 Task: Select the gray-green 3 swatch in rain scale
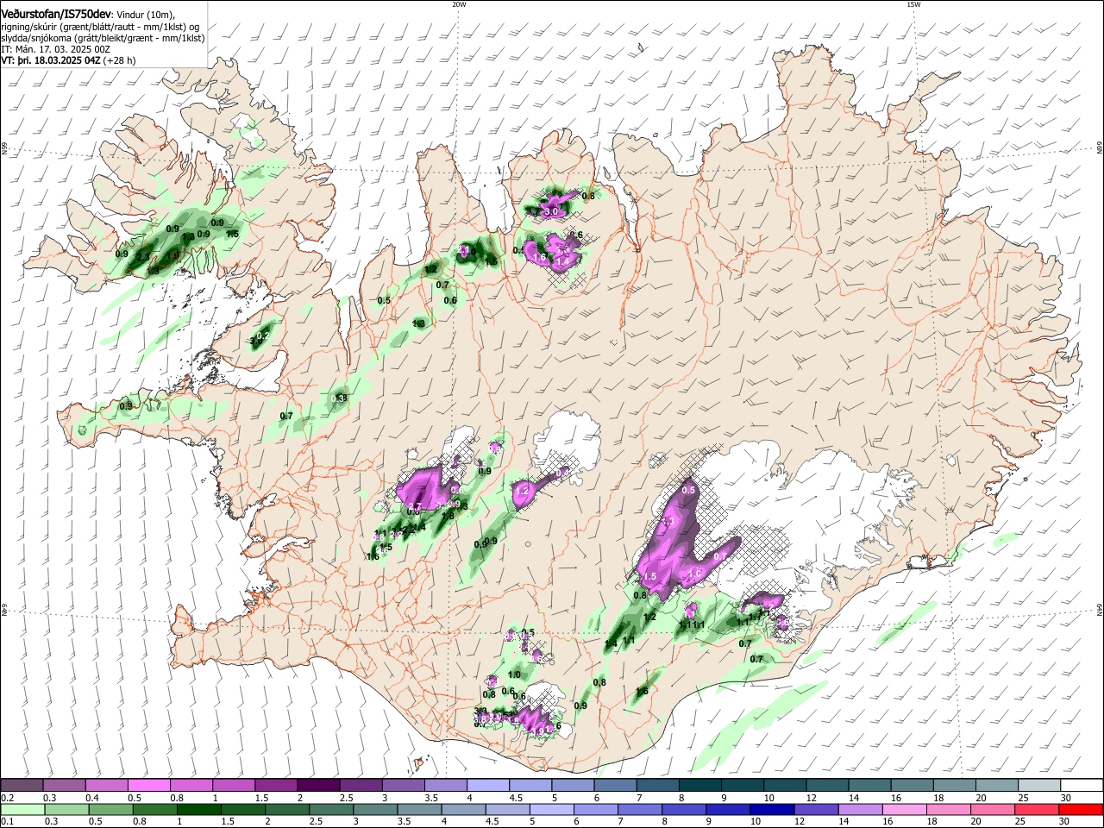[x=375, y=809]
